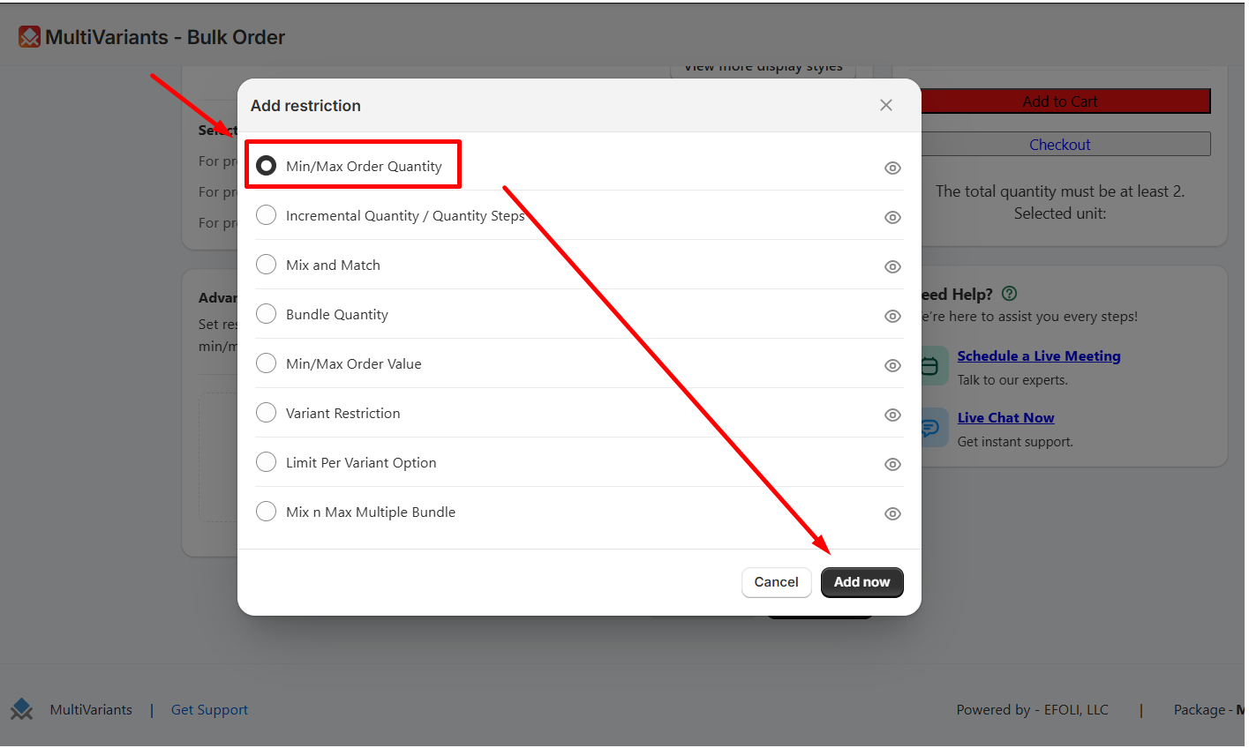
Task: Choose the Variant Restriction radio option
Action: pos(266,413)
